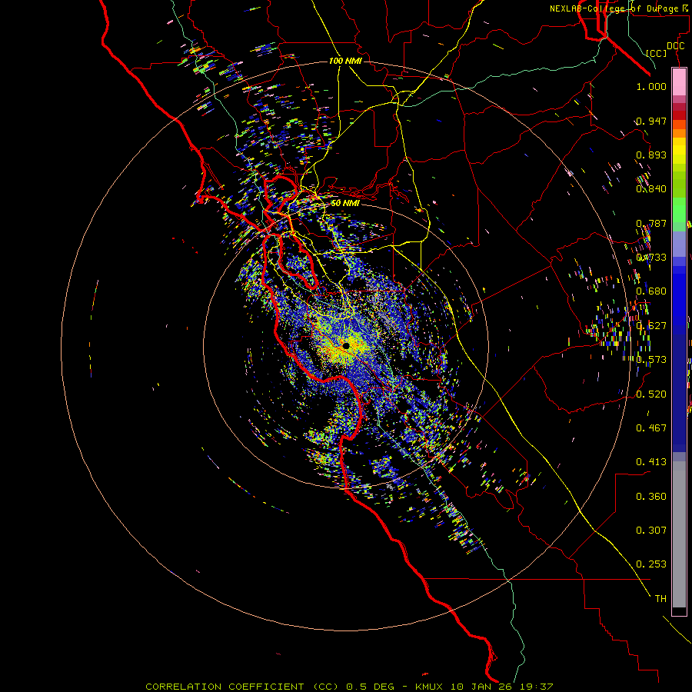The width and height of the screenshot is (692, 692).
Task: Click the 0.307 legend value
Action: coord(651,530)
